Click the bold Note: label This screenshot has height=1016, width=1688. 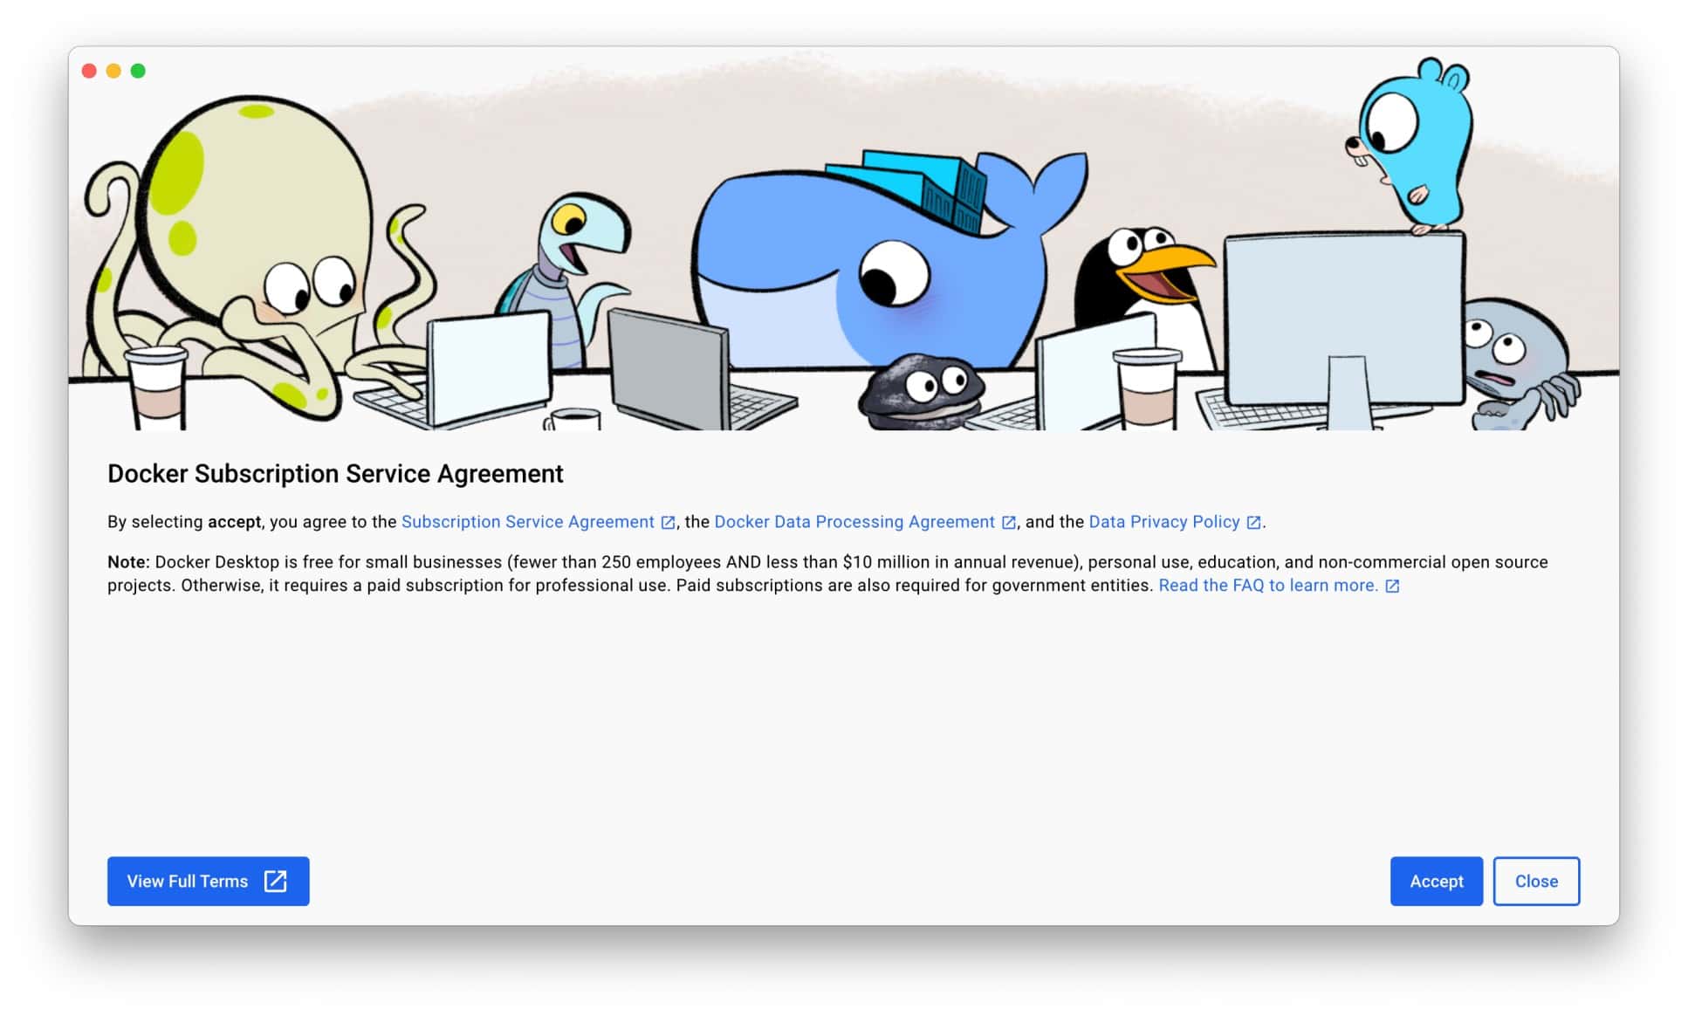click(128, 562)
